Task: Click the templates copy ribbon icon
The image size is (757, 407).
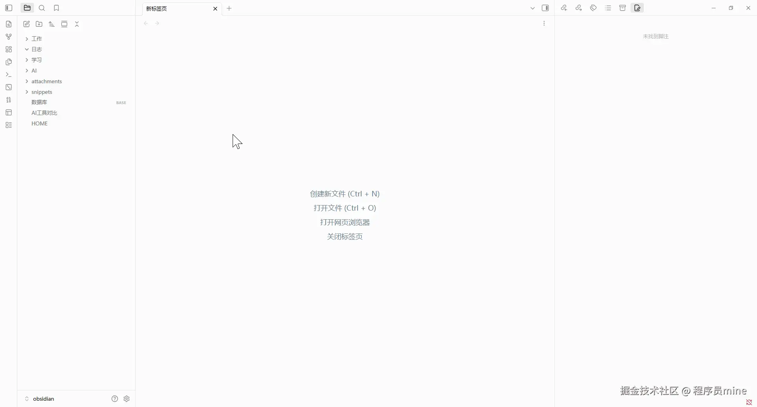Action: 9,62
